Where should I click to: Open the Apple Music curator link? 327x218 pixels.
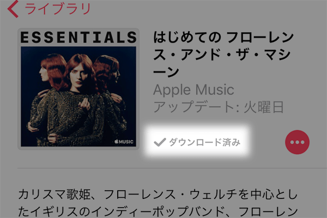(193, 90)
